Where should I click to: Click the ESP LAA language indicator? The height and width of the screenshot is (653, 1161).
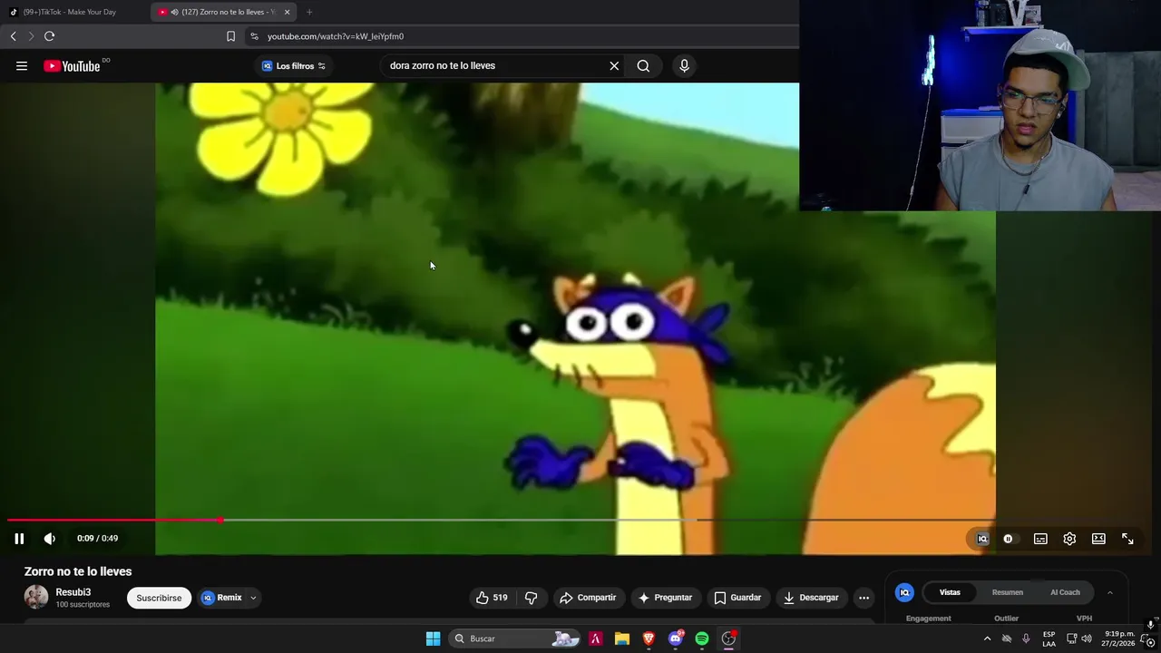1049,638
